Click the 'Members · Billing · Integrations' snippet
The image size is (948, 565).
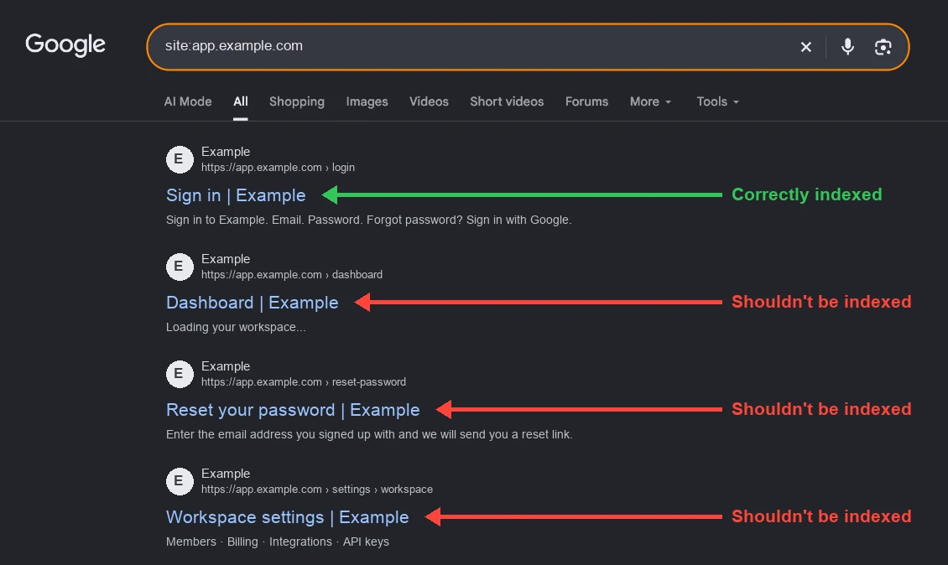278,542
